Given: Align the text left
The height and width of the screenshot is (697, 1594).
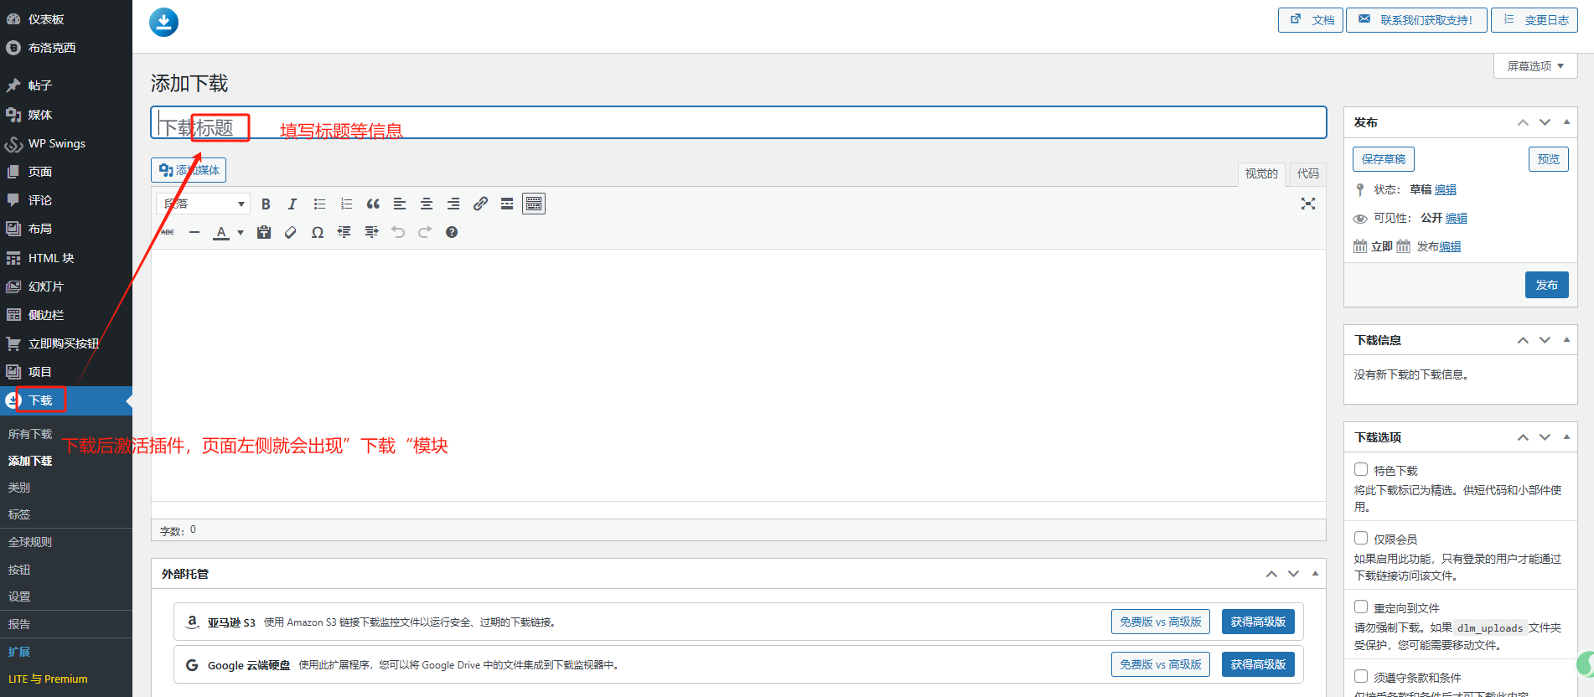Looking at the screenshot, I should 400,204.
